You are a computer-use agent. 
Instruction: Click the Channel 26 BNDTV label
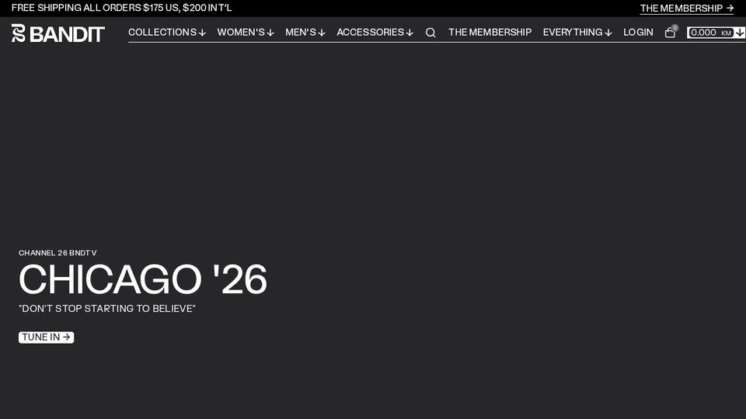tap(58, 253)
